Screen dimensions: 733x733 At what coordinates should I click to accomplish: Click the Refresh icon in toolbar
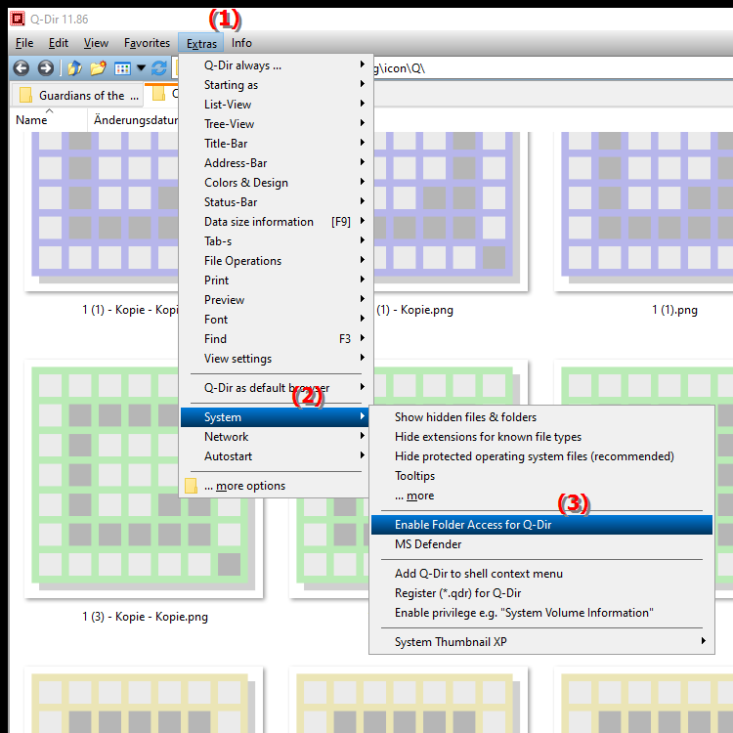pos(159,68)
